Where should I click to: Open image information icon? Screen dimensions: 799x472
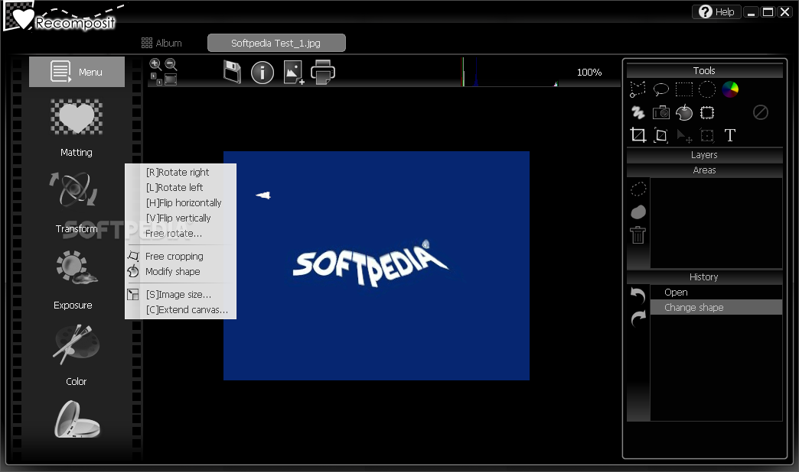pyautogui.click(x=262, y=73)
